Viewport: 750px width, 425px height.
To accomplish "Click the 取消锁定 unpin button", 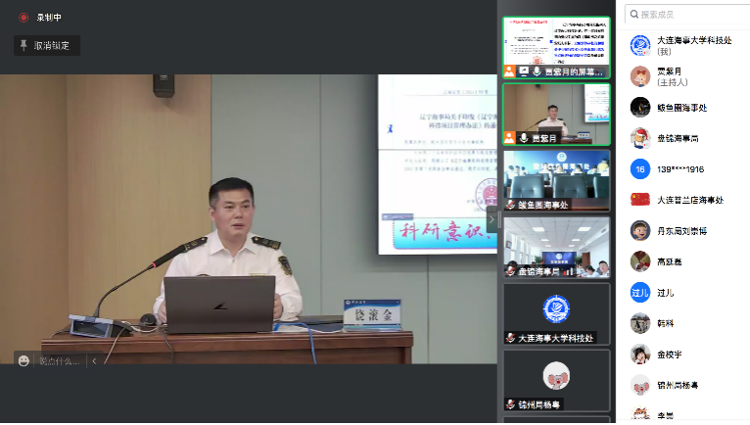I will tap(46, 45).
